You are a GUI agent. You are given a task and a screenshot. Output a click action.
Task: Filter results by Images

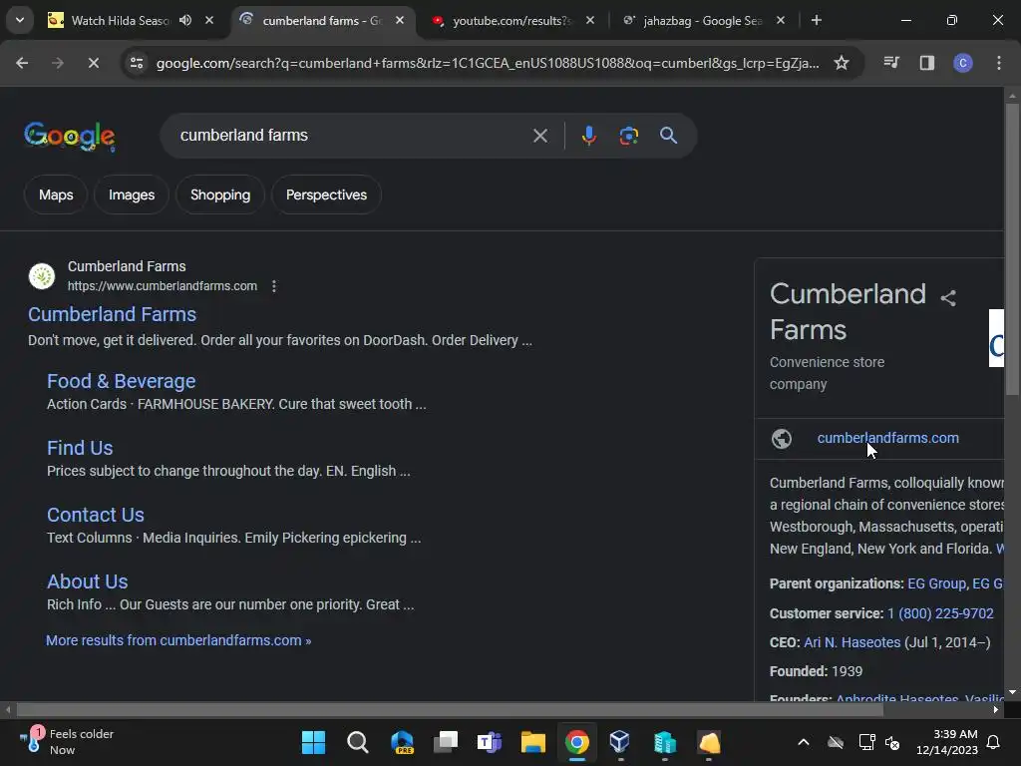132,194
